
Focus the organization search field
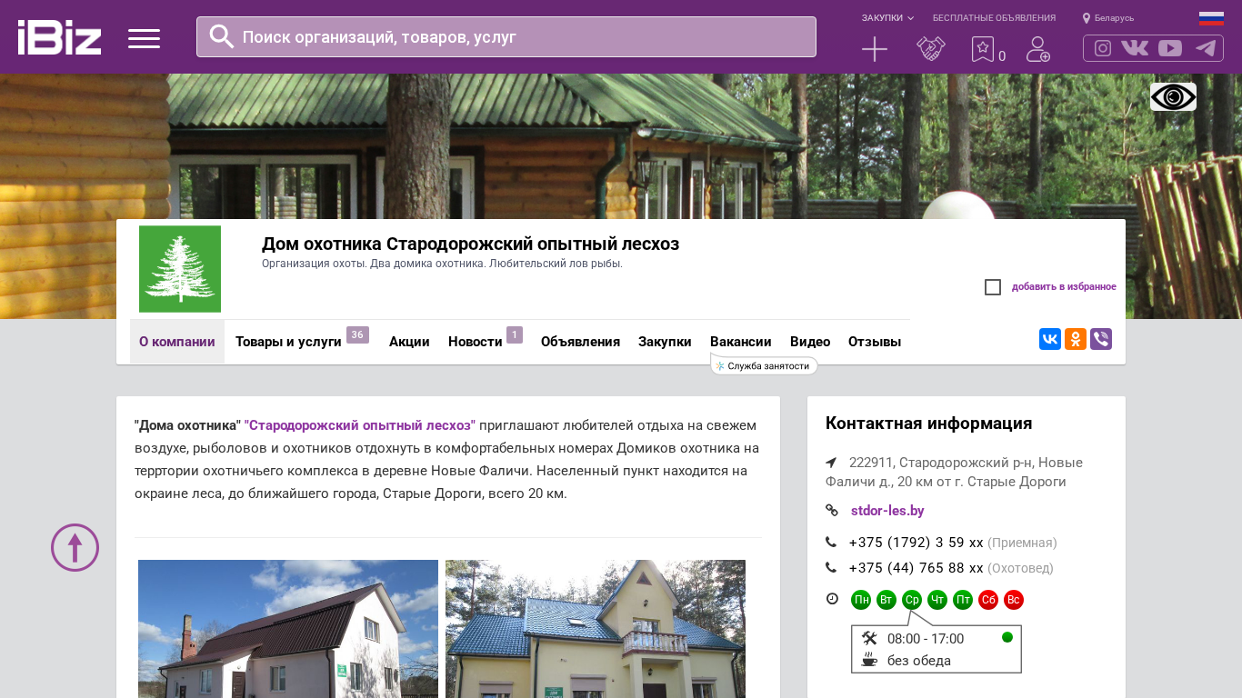506,37
